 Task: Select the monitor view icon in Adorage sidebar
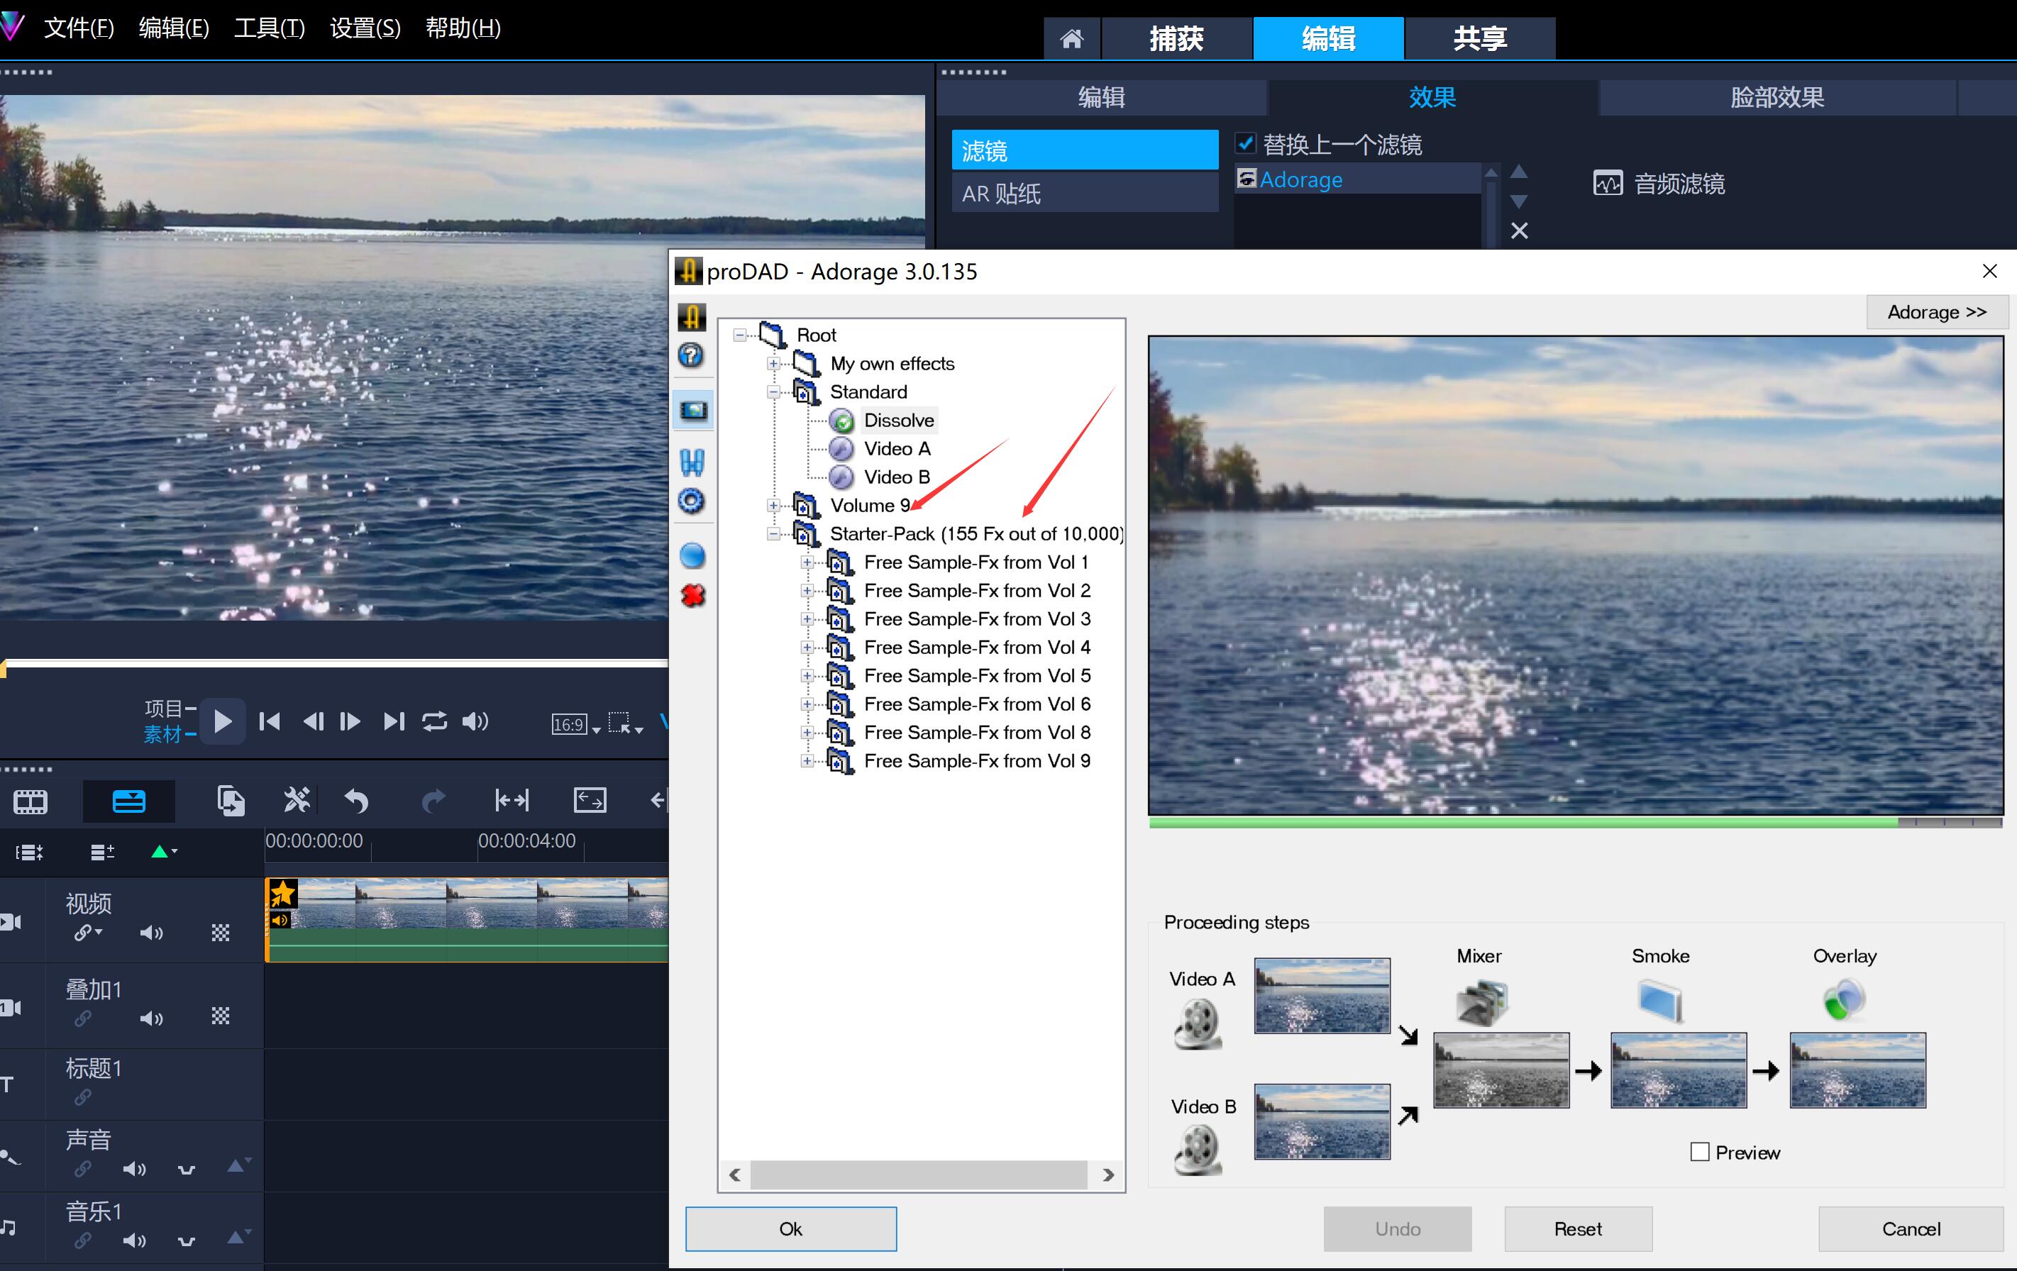(x=692, y=410)
